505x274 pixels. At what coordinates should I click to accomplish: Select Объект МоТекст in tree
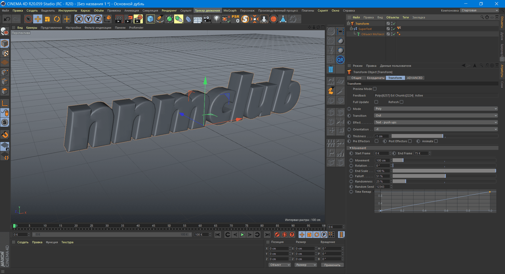click(x=373, y=34)
